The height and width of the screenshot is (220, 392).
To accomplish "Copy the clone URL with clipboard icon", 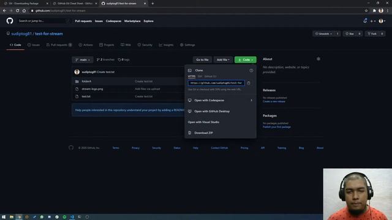I will pos(249,83).
